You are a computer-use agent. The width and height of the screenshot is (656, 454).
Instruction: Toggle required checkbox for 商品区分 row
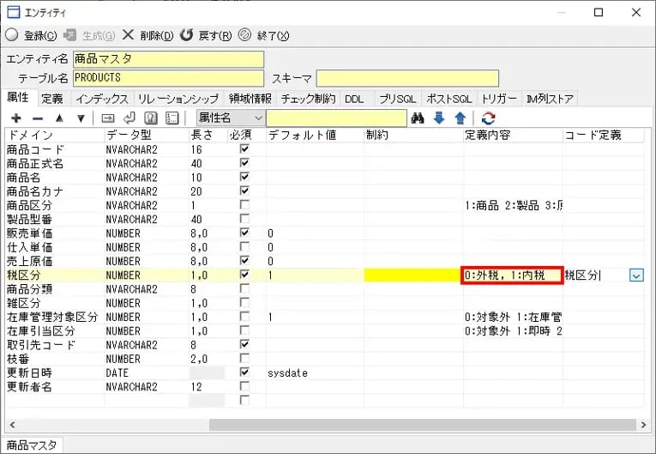coord(245,205)
